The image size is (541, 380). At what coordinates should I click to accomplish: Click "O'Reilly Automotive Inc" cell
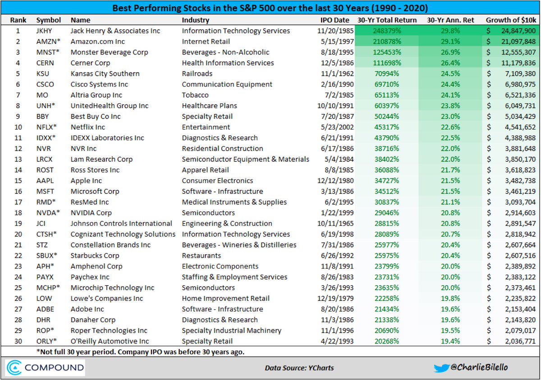110,341
